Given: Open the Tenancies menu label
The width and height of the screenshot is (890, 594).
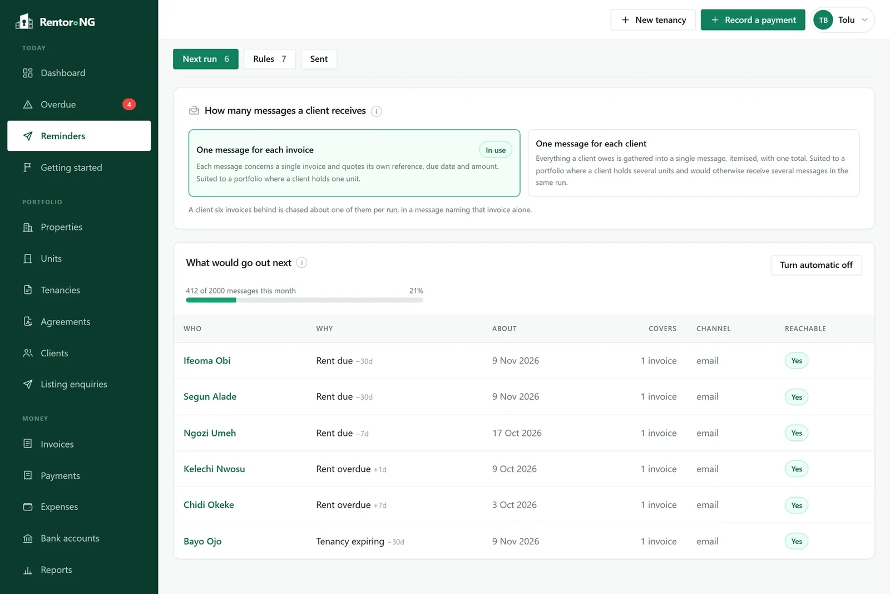Looking at the screenshot, I should pos(60,290).
